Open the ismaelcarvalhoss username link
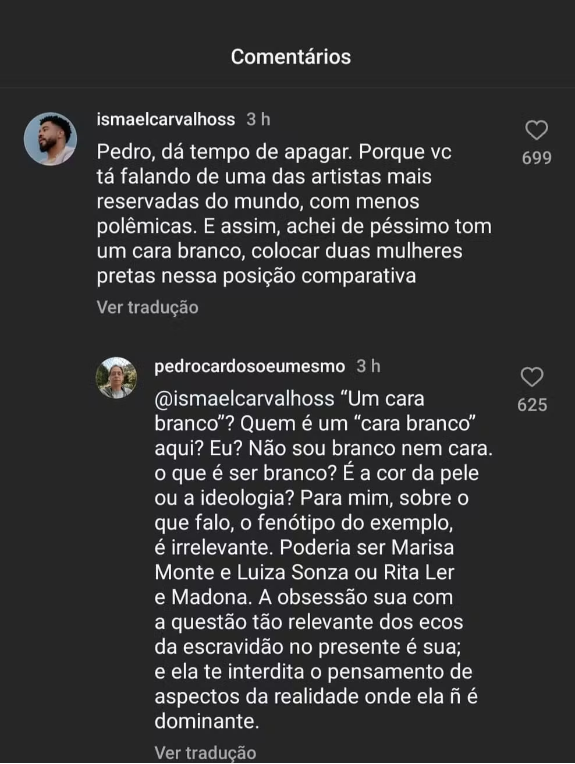 (x=166, y=119)
